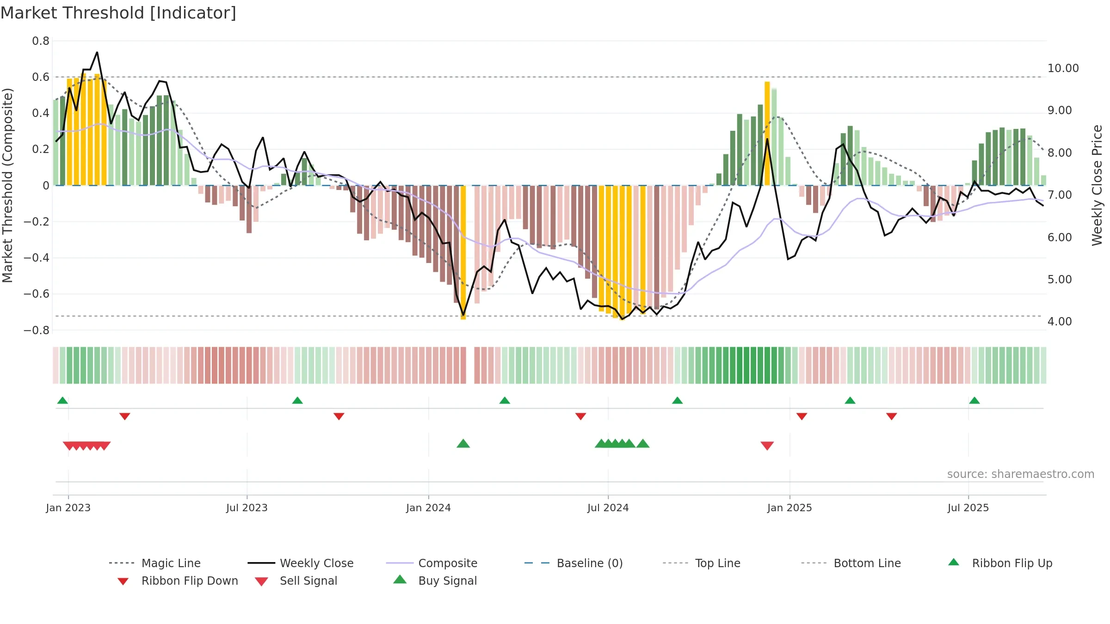
Task: Click the Market Threshold (Composite) axis title
Action: (x=7, y=185)
